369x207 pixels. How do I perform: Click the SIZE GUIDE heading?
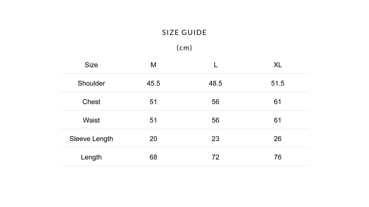point(184,32)
